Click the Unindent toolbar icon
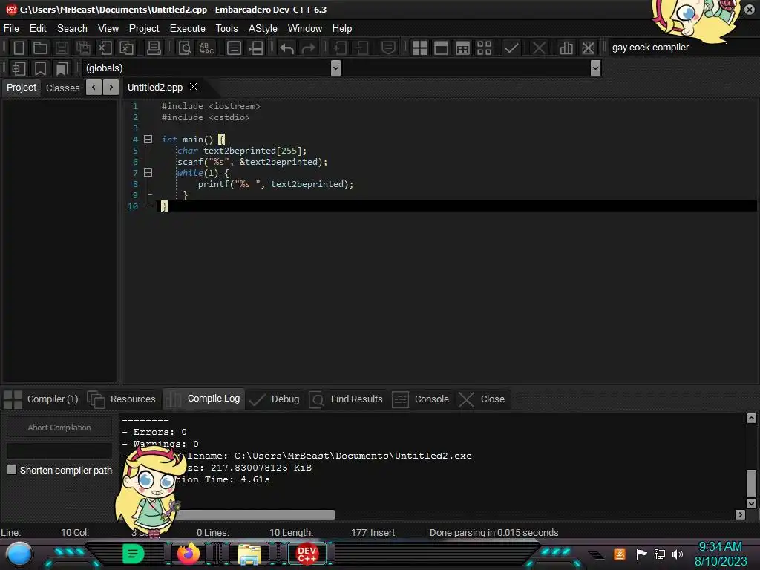 361,48
